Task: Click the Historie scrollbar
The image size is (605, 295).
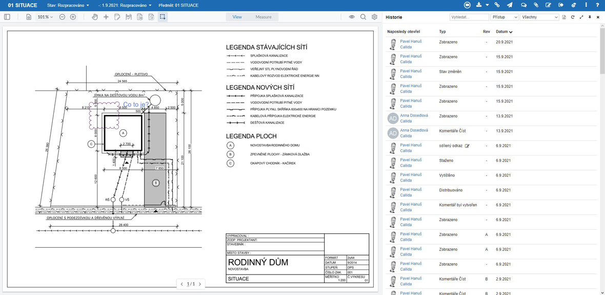Action: tap(602, 50)
